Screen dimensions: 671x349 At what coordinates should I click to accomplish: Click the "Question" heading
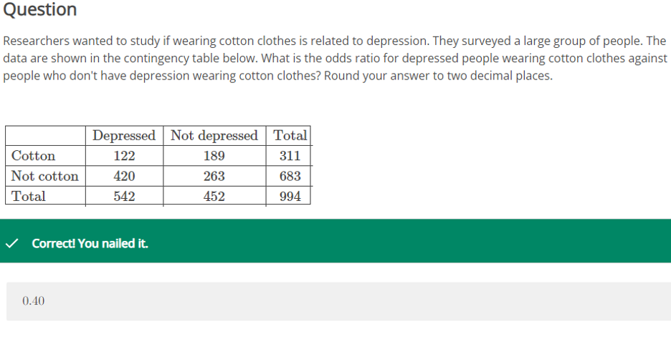(x=40, y=10)
